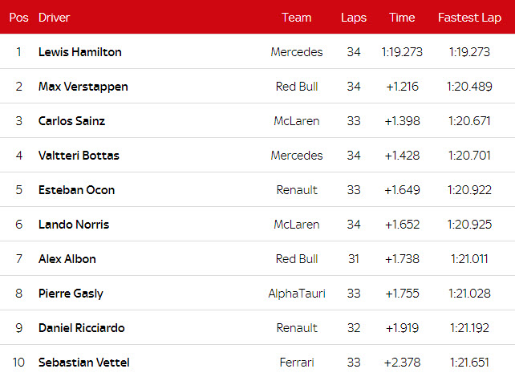Click the Laps column header
The width and height of the screenshot is (515, 381).
point(354,17)
